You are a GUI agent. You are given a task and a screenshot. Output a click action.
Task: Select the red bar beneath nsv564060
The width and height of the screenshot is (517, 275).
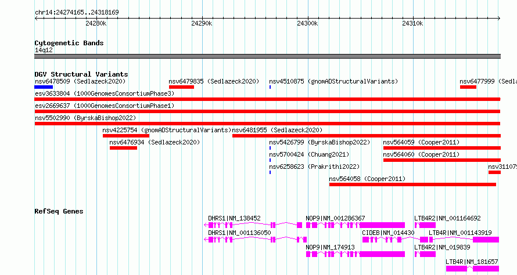pos(442,160)
